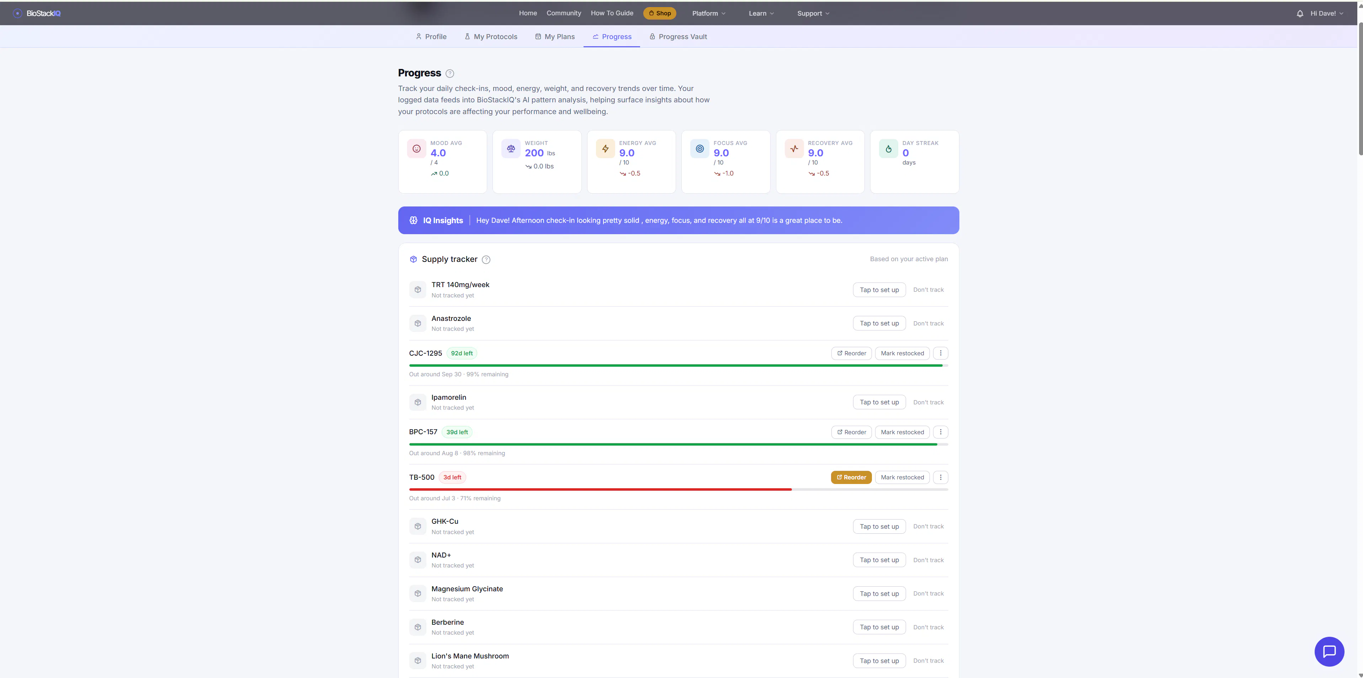Reorder BPC-157 supply

point(851,432)
